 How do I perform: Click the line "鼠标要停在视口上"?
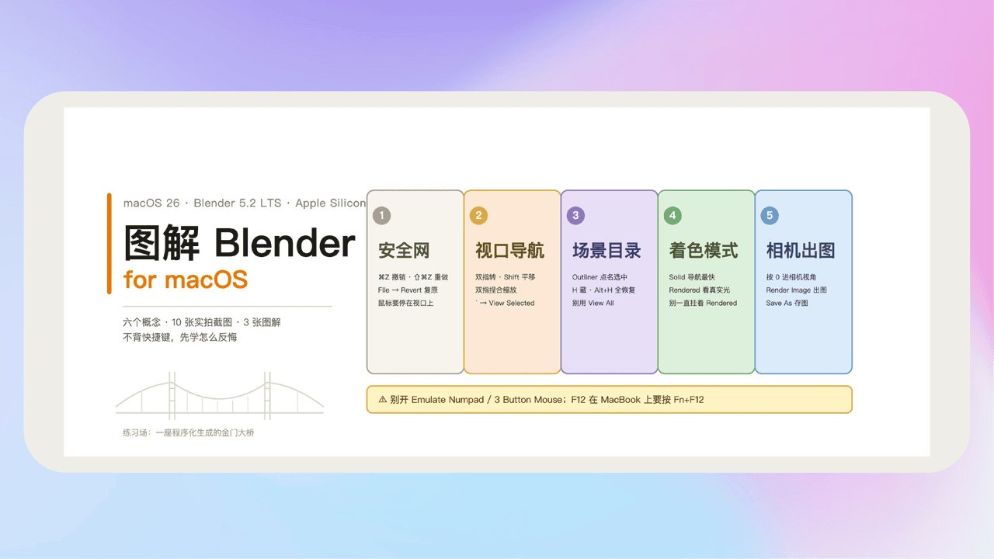coord(406,304)
